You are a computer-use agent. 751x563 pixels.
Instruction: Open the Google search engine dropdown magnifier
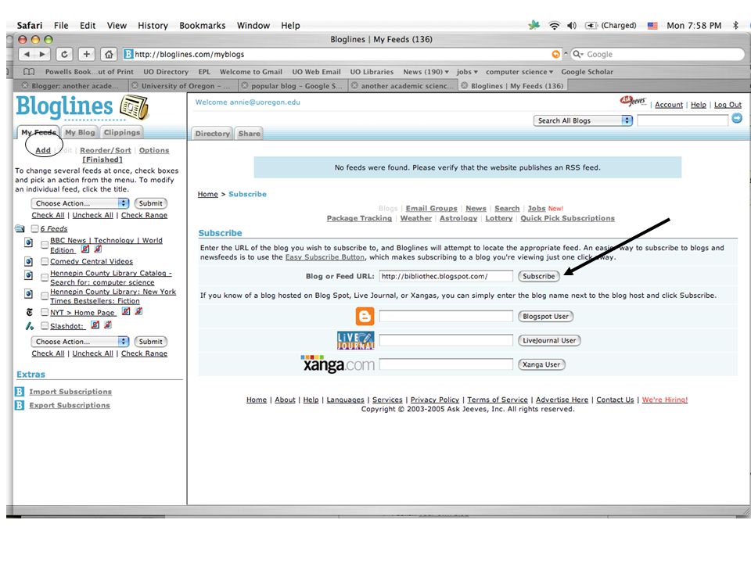click(x=578, y=54)
